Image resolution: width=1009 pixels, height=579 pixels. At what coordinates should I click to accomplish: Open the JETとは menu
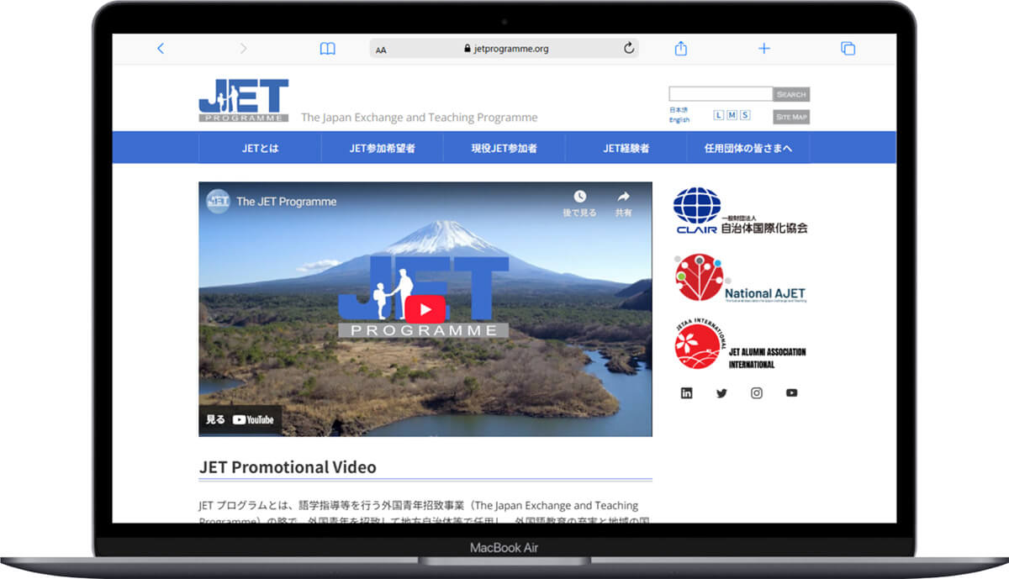click(x=260, y=148)
